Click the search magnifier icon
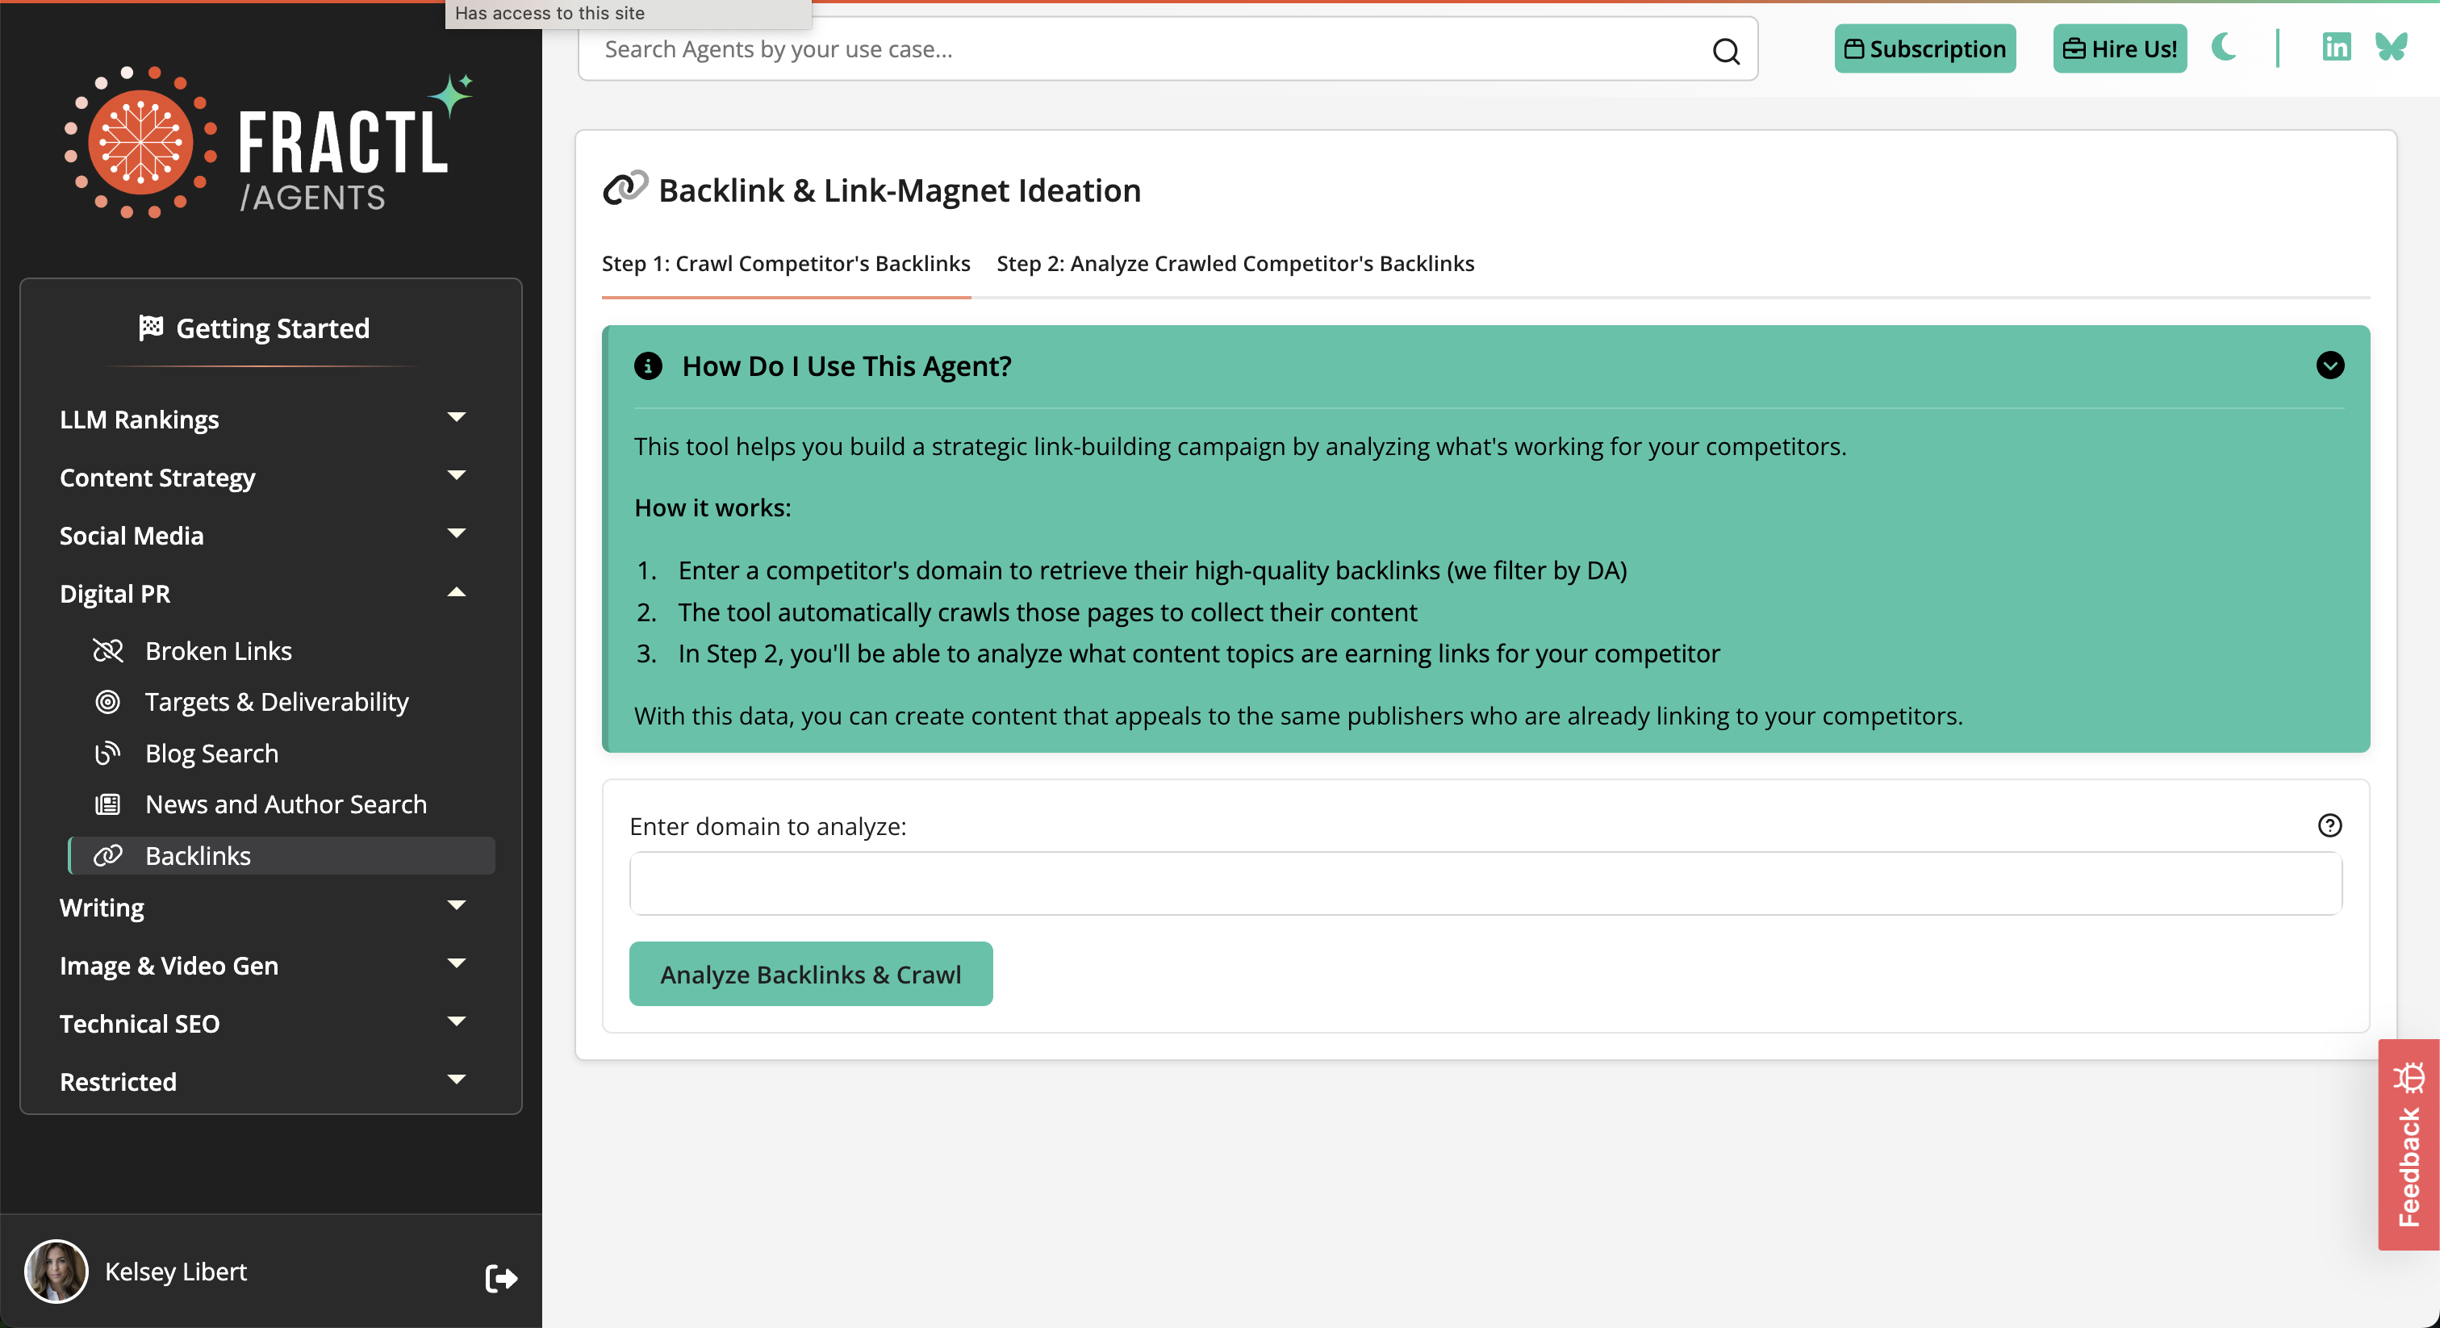The height and width of the screenshot is (1328, 2440). (1726, 51)
